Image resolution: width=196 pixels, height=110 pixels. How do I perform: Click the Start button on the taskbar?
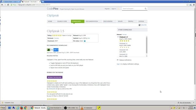coord(3,108)
